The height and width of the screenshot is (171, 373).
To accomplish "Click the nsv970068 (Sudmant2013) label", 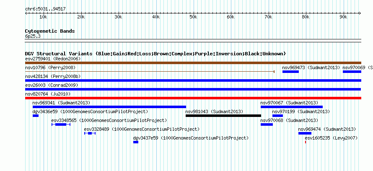I will point(289,120).
